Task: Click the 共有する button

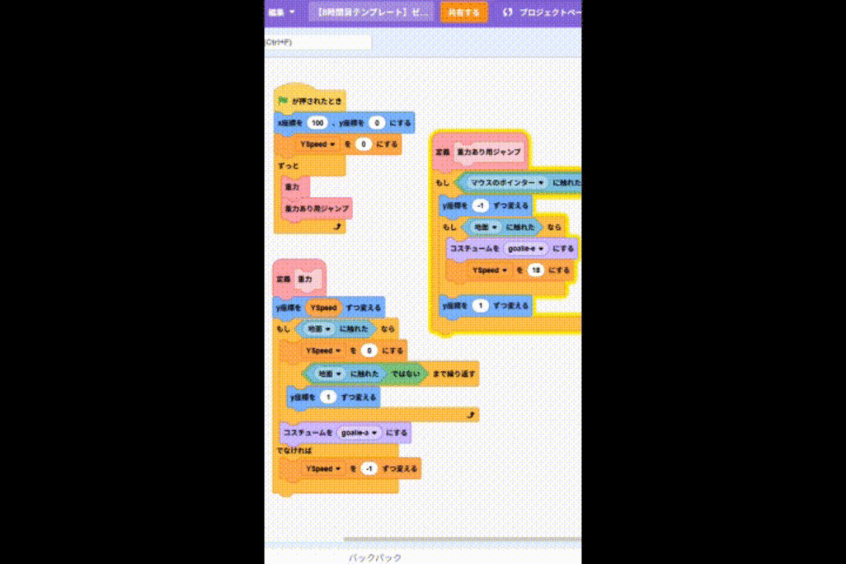Action: tap(463, 12)
